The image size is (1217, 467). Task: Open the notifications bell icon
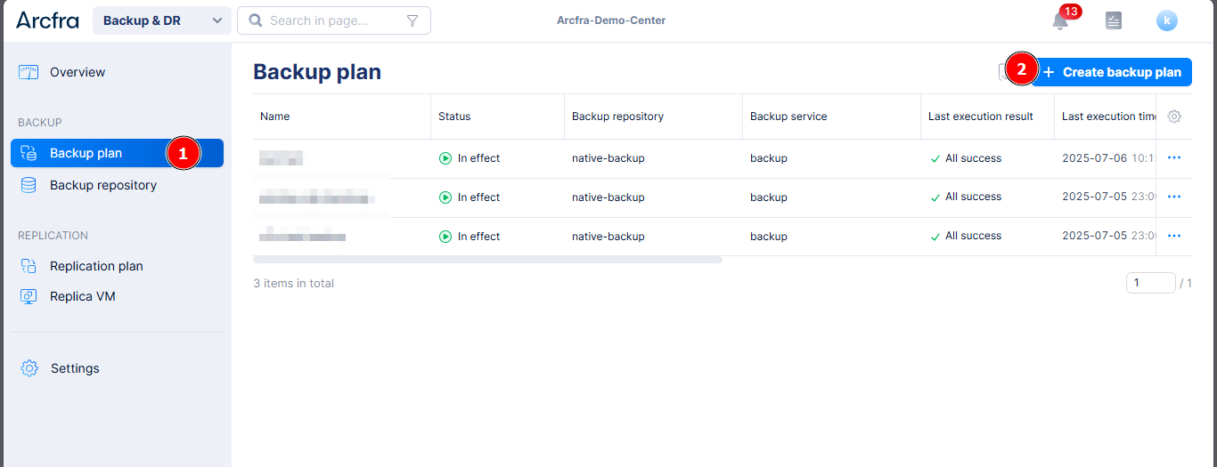[1059, 21]
